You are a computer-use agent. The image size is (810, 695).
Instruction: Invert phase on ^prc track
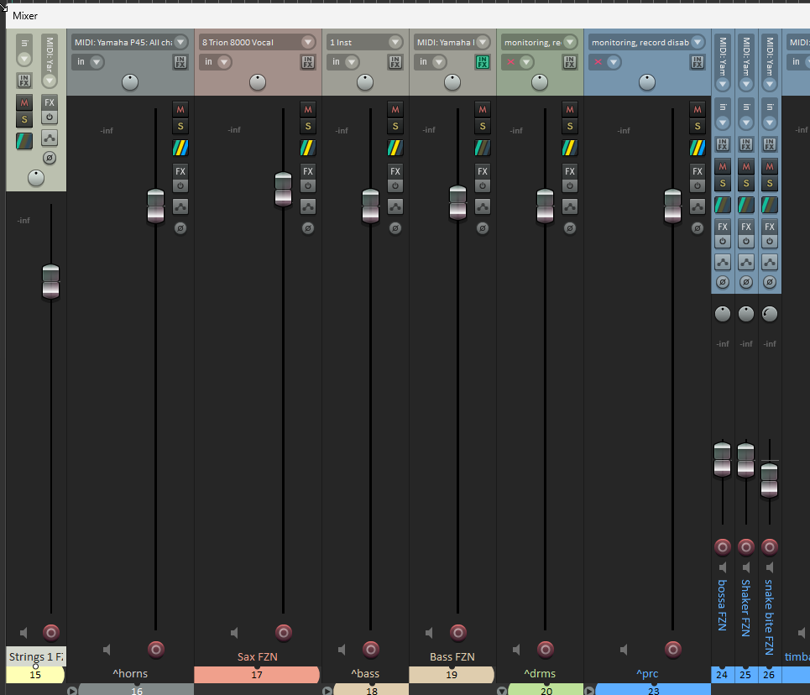[x=698, y=227]
